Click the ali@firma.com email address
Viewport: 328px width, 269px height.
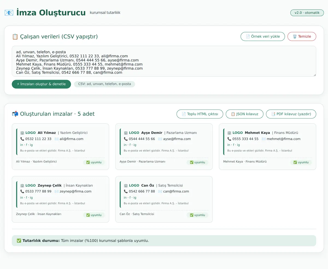[72, 139]
